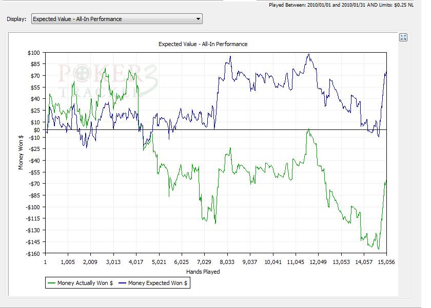Select the Money Expected Won $ legend entry
Image resolution: width=431 pixels, height=308 pixels.
coord(153,283)
